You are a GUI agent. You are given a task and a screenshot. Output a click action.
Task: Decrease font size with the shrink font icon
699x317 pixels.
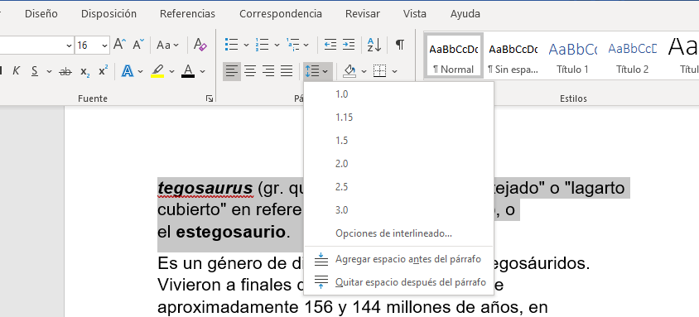click(x=138, y=45)
